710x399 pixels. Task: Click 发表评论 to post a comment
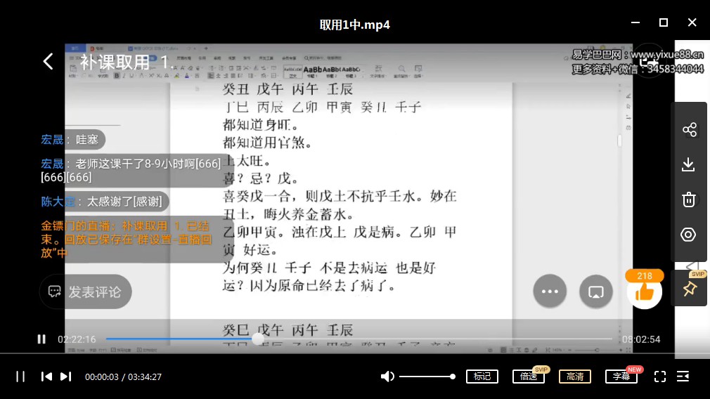coord(86,292)
